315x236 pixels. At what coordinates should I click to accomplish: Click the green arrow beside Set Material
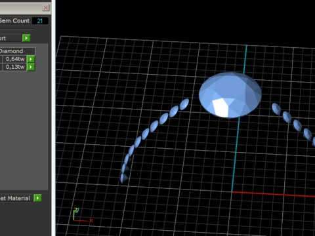click(37, 198)
